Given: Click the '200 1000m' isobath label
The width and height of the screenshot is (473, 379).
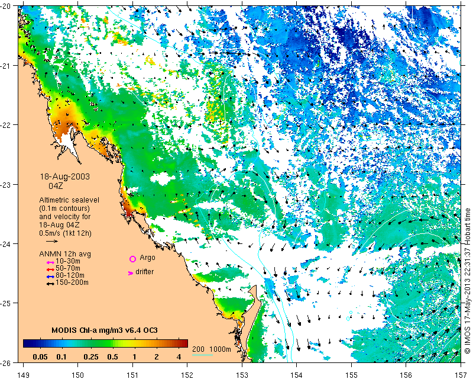Looking at the screenshot, I should (x=212, y=349).
